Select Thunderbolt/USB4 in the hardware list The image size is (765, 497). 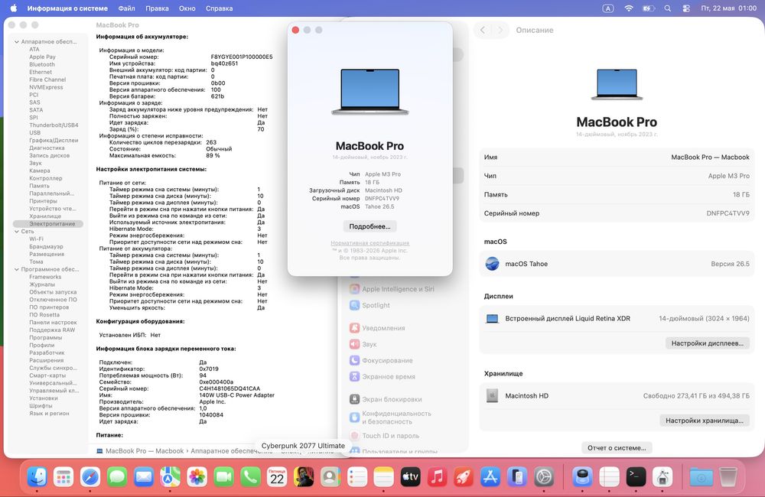pos(54,125)
